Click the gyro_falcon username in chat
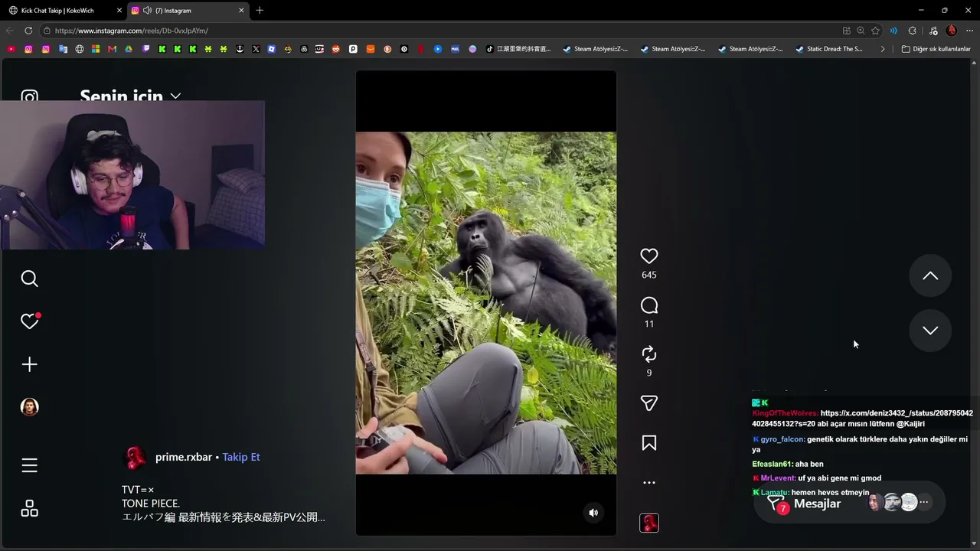 pos(782,439)
